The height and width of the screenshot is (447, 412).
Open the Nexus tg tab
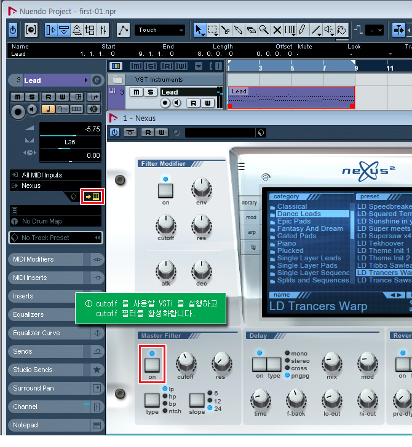point(253,247)
